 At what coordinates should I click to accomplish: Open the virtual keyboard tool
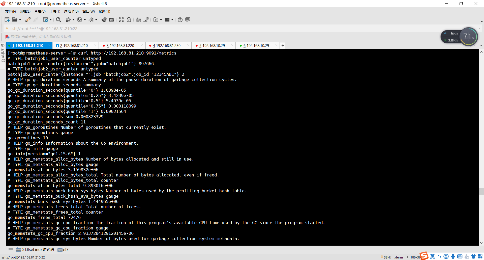[138, 20]
